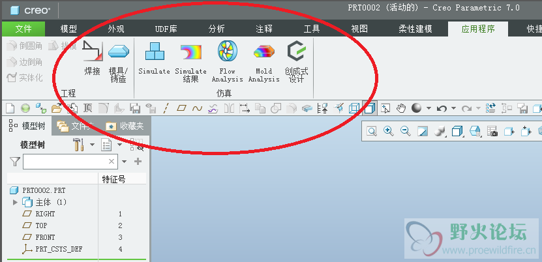The height and width of the screenshot is (262, 542).
Task: Click the model tree filter funnel icon
Action: pyautogui.click(x=15, y=161)
